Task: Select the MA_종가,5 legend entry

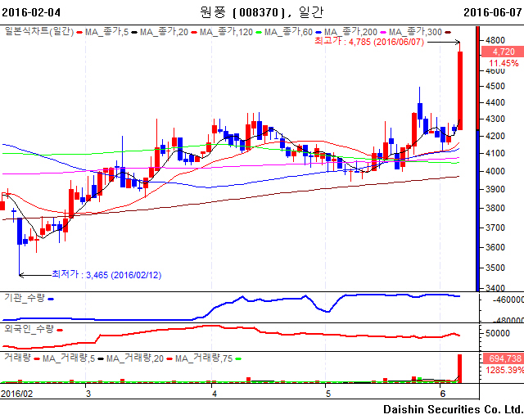Action: (x=106, y=32)
